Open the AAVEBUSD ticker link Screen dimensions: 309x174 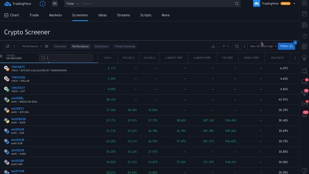coord(18,119)
